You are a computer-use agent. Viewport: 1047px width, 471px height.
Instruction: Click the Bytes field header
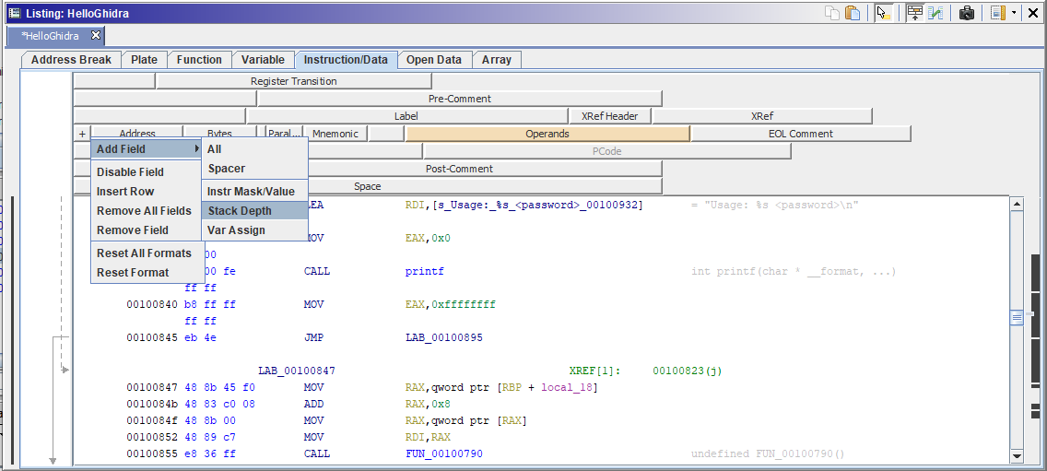click(219, 133)
